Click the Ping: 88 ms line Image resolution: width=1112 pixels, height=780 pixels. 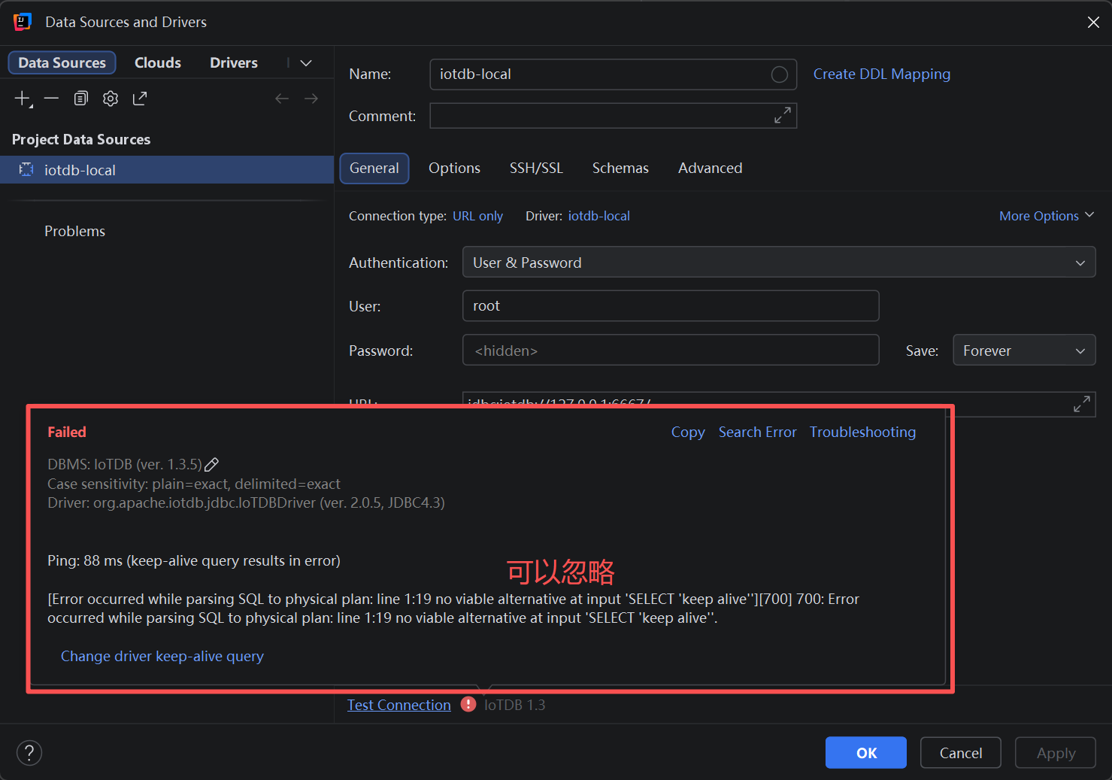pos(194,560)
